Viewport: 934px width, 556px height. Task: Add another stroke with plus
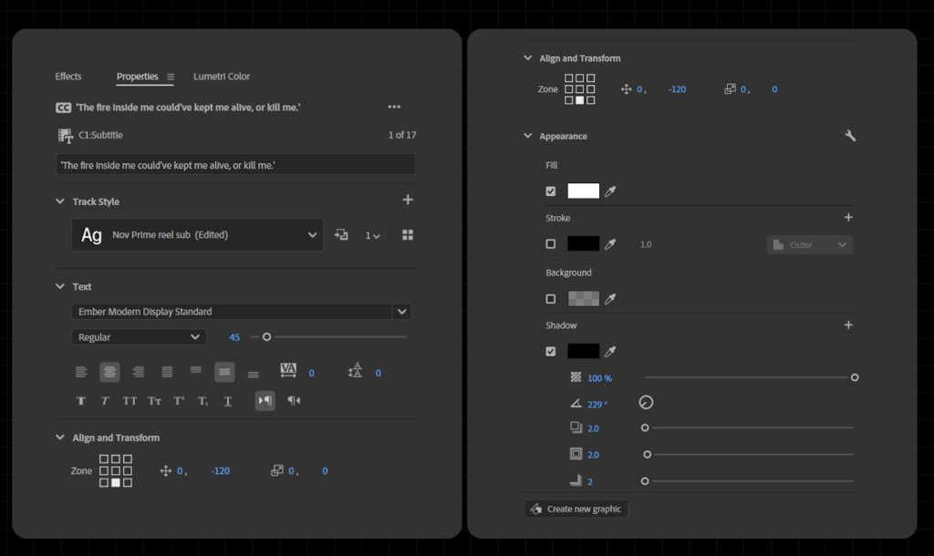tap(848, 217)
